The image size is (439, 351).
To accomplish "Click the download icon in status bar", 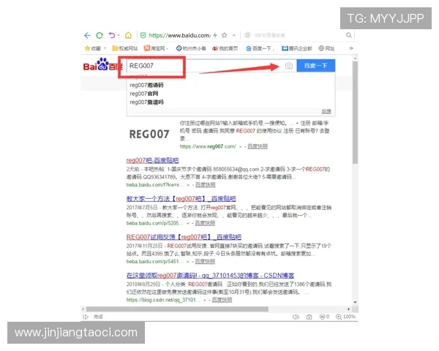I will [309, 317].
